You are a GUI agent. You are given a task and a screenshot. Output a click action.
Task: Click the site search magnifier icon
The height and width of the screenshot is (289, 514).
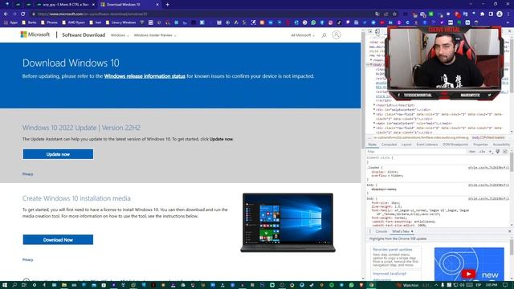point(324,35)
